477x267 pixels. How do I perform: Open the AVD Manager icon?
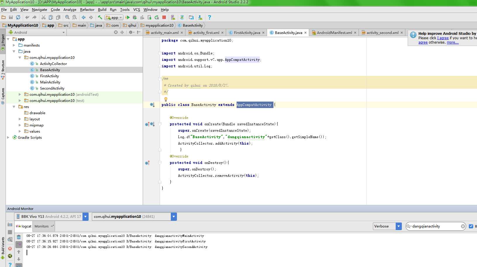(x=173, y=18)
